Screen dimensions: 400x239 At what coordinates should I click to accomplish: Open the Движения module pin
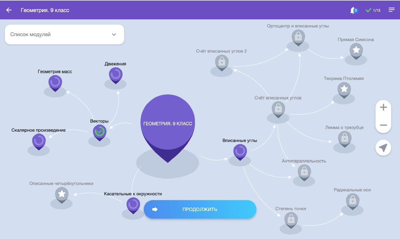click(115, 76)
